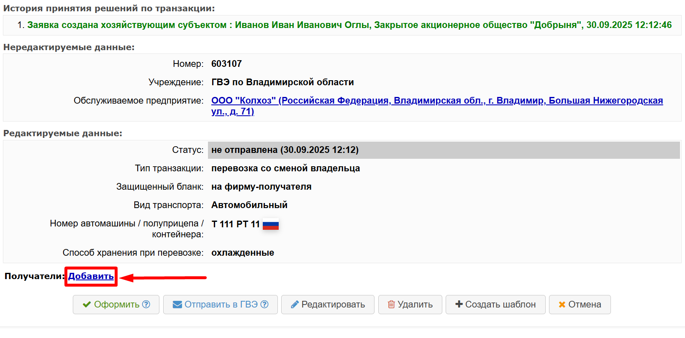685x338 pixels.
Task: Click the trash can icon on Удалить
Action: coord(391,305)
